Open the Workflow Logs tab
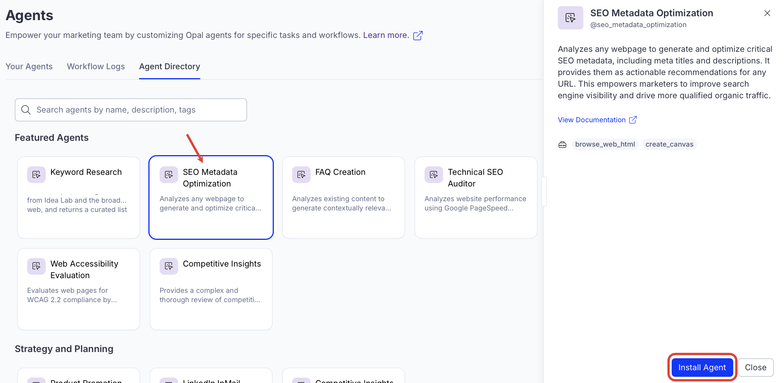The image size is (784, 383). (96, 67)
